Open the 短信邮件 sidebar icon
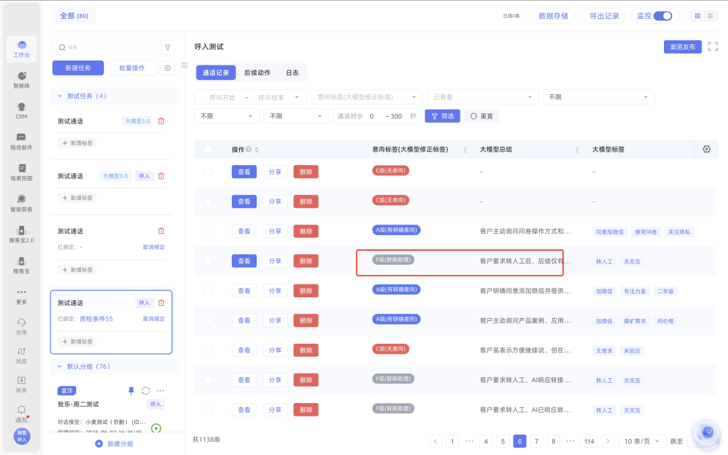 [22, 142]
